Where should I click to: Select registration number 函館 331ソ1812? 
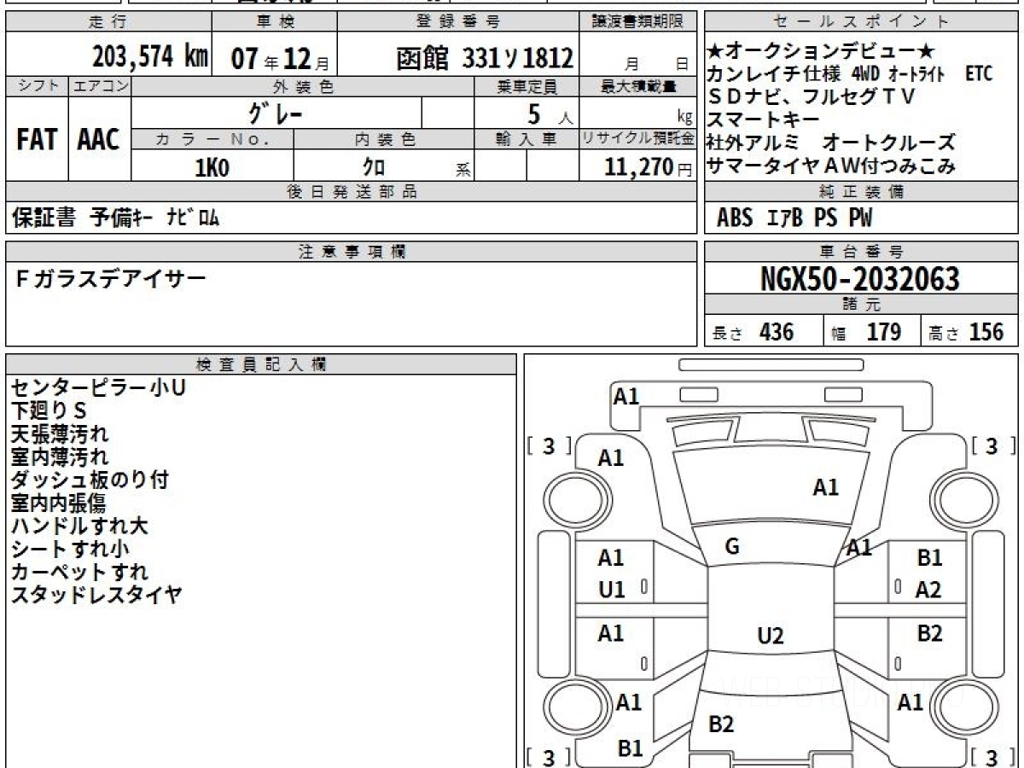(485, 58)
